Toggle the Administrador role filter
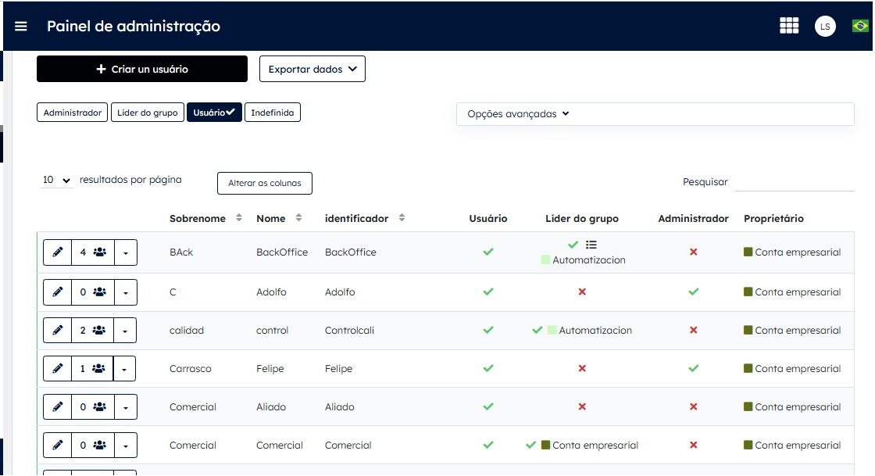This screenshot has height=476, width=875. coord(72,113)
